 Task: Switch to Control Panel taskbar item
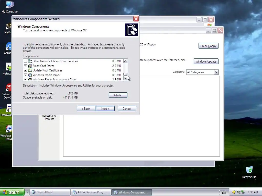click(50, 192)
